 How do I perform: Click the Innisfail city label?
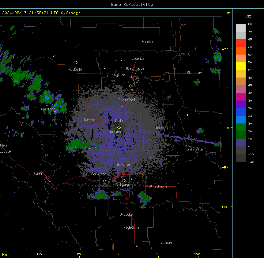click(x=127, y=100)
